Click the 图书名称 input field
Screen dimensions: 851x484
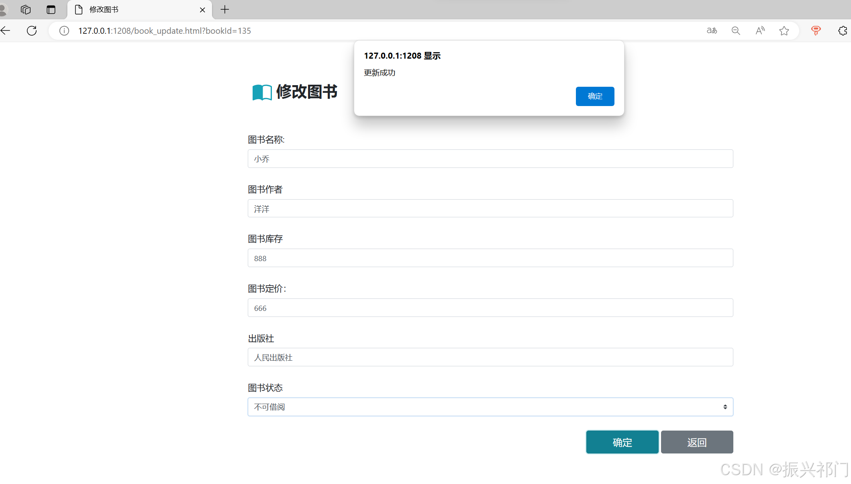[x=490, y=159]
